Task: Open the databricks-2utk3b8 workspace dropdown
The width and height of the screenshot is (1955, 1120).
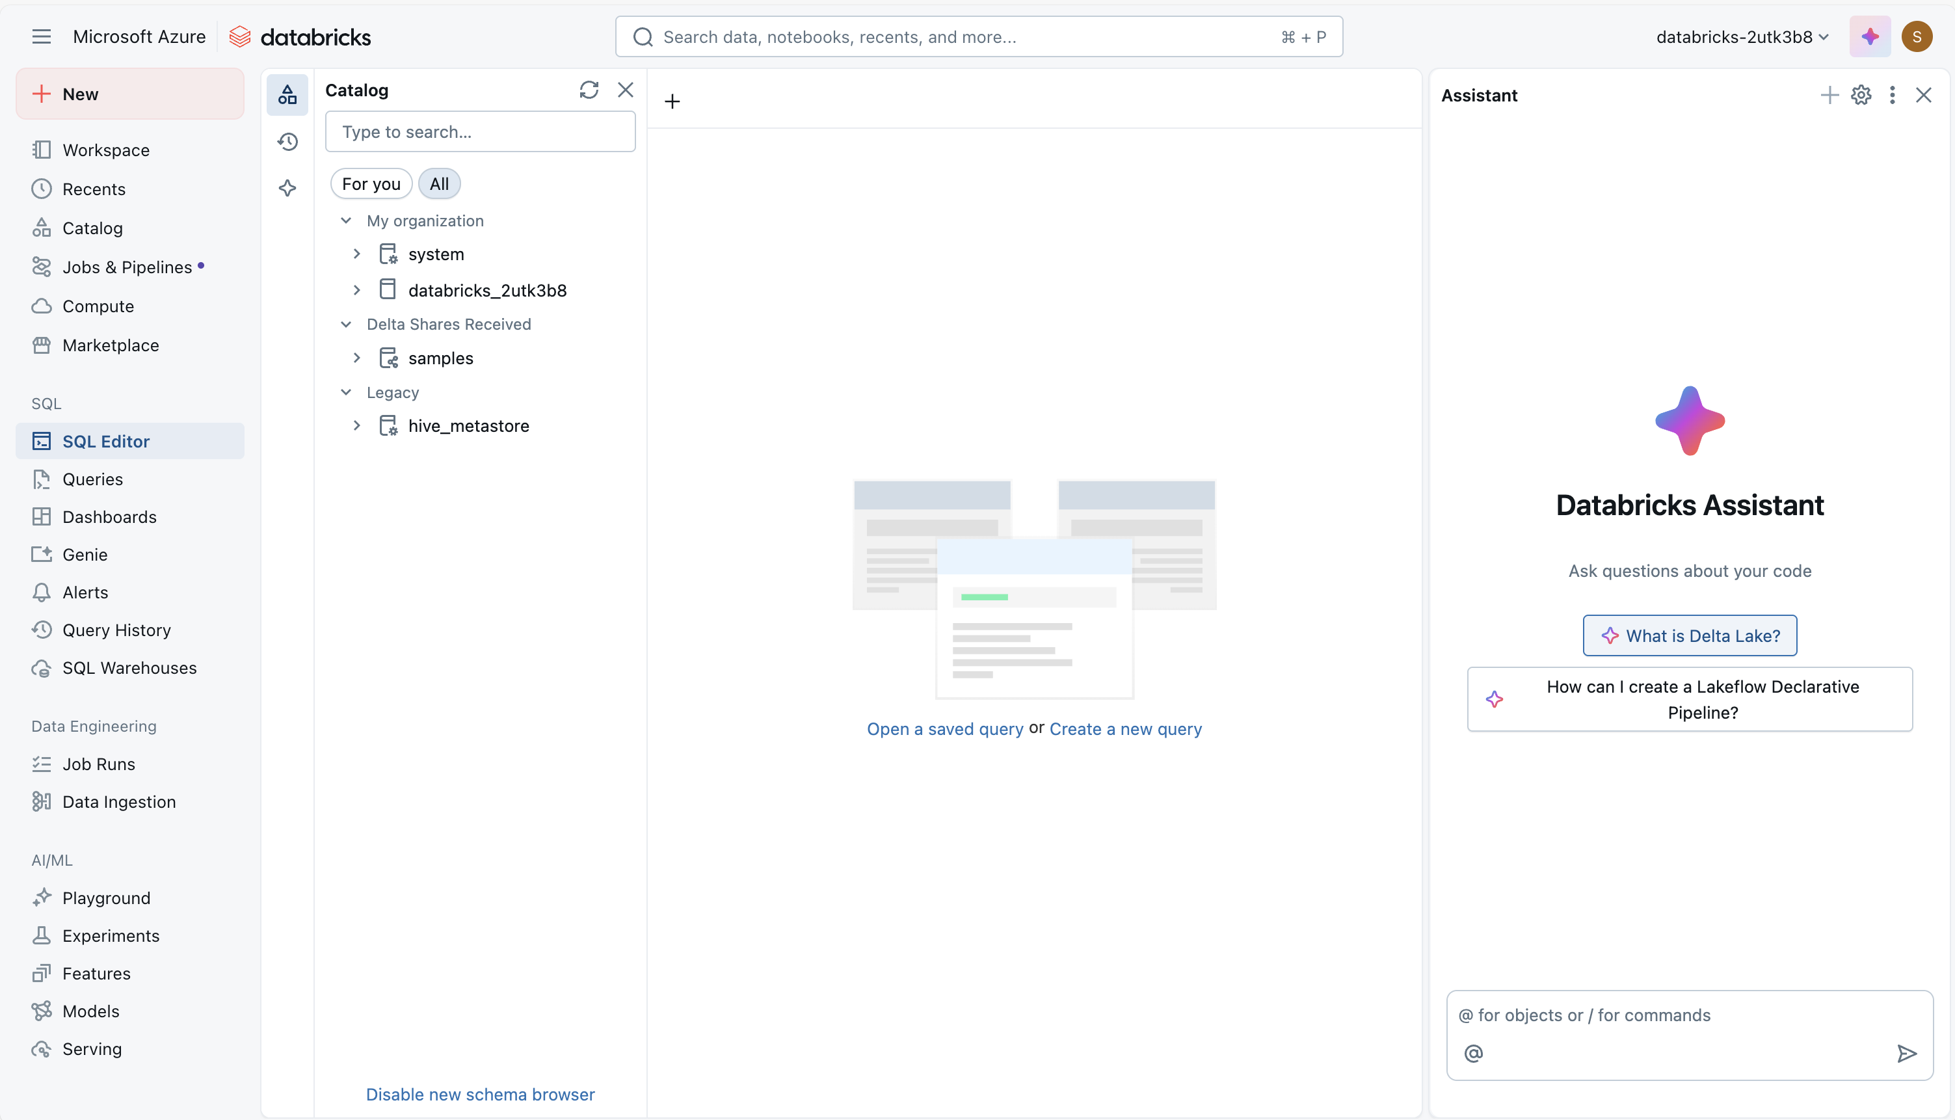Action: [1741, 36]
